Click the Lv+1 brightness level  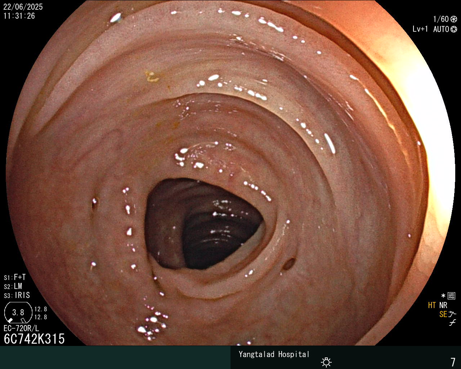pos(420,29)
